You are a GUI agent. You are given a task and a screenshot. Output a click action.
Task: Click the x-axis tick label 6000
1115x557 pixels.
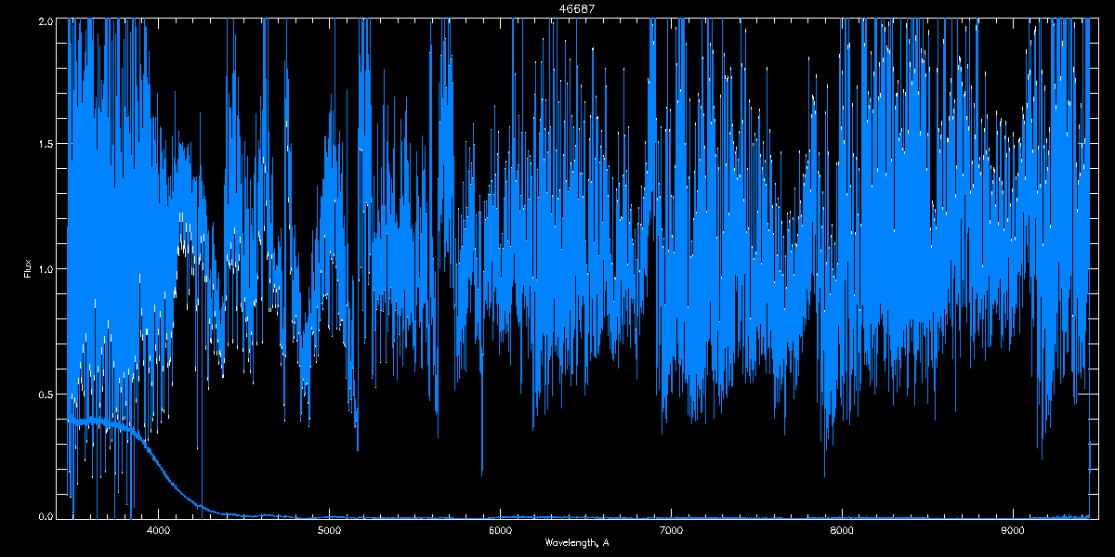click(500, 530)
